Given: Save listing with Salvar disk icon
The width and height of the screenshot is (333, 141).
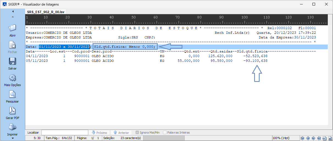Looking at the screenshot, I should [x=13, y=61].
